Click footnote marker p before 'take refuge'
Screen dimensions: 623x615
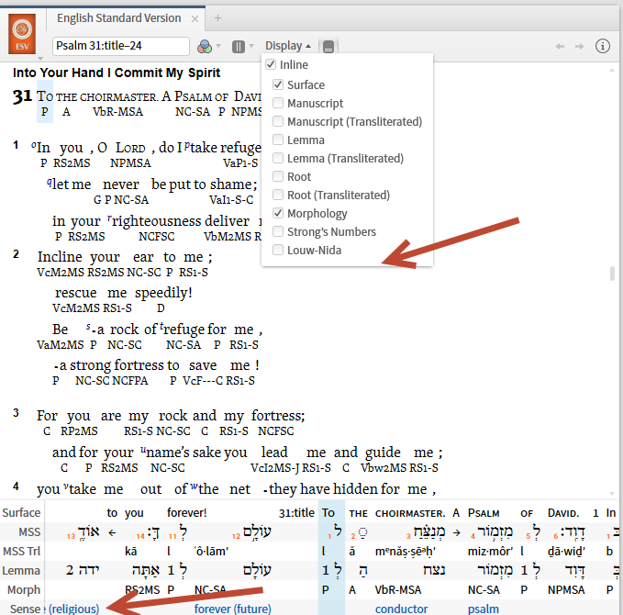pos(187,146)
